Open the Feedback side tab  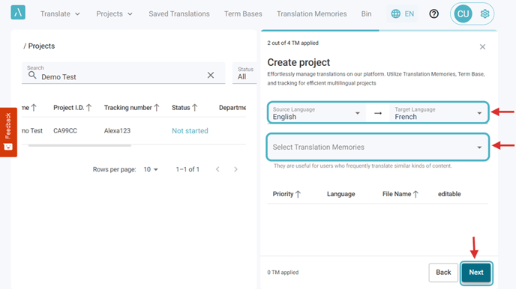pyautogui.click(x=8, y=132)
